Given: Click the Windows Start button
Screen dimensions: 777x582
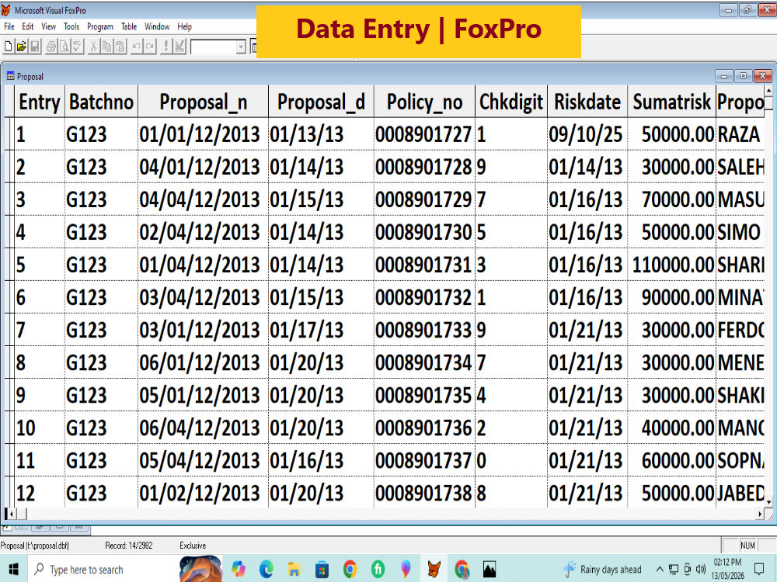Looking at the screenshot, I should [13, 569].
